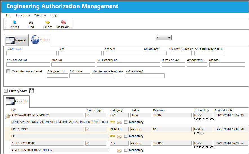Select the Other tab
Viewport: 249px width, 154px height.
pyautogui.click(x=40, y=40)
